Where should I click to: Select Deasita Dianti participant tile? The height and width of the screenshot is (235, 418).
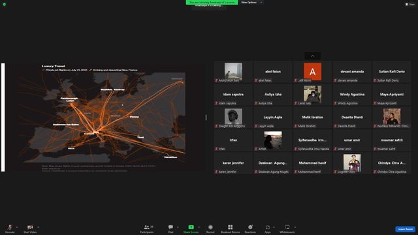pos(352,117)
